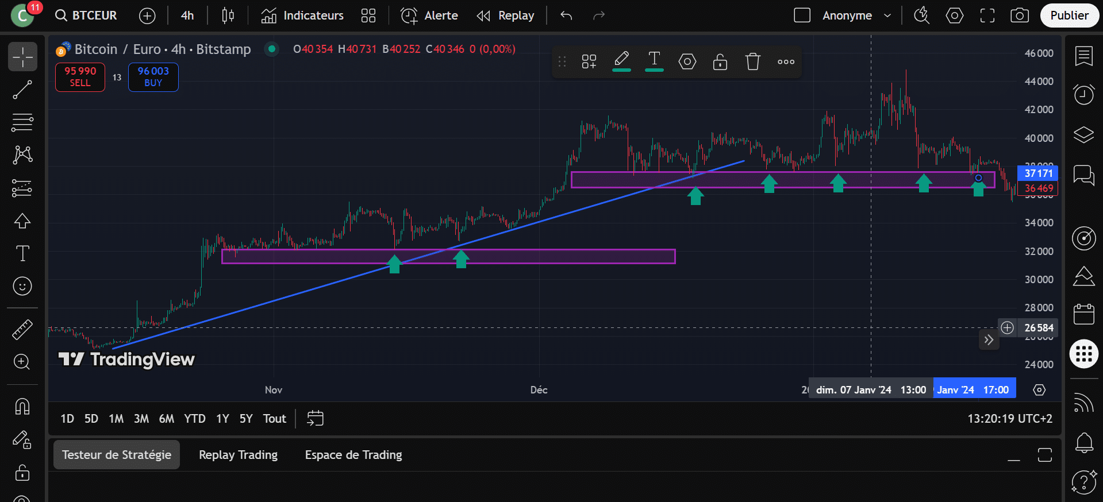
Task: Toggle lock all drawings in sidebar
Action: [22, 473]
